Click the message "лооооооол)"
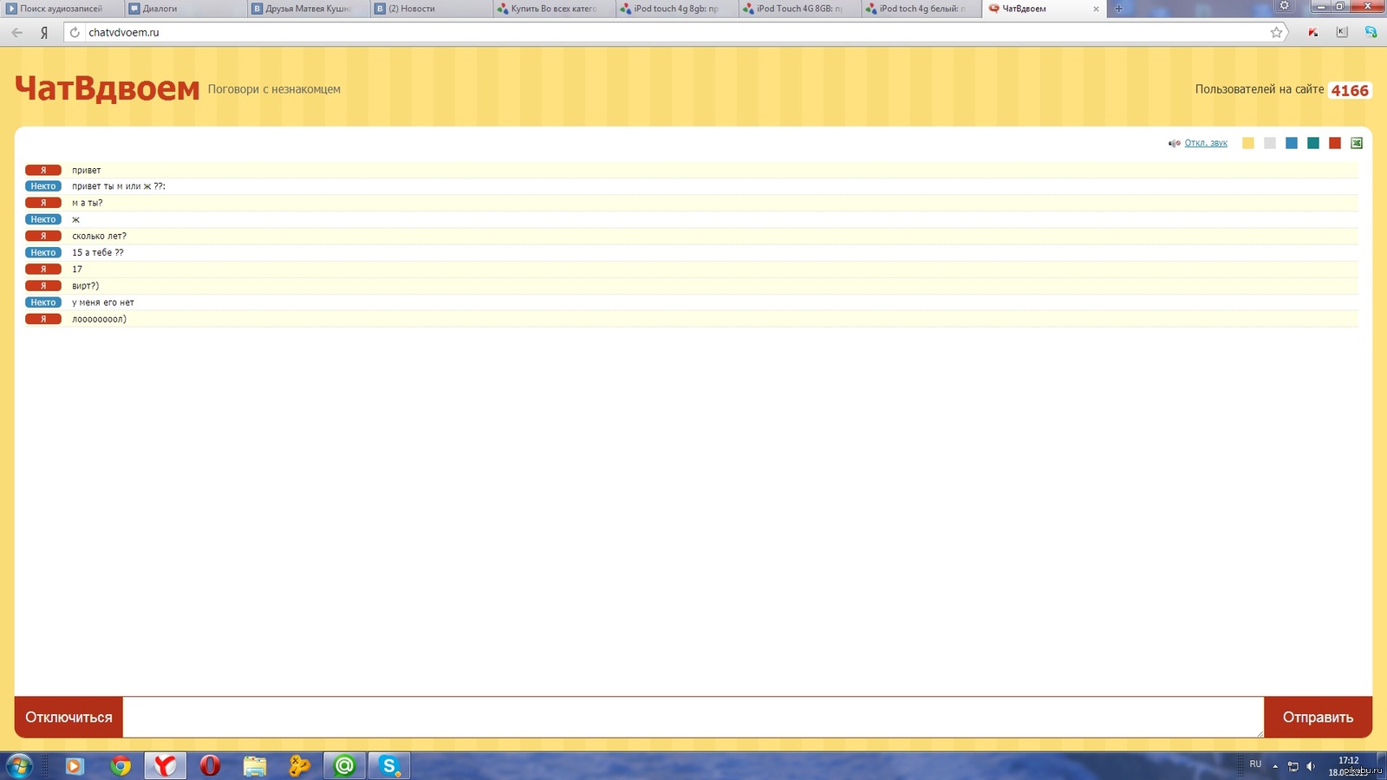The height and width of the screenshot is (780, 1387). [99, 319]
